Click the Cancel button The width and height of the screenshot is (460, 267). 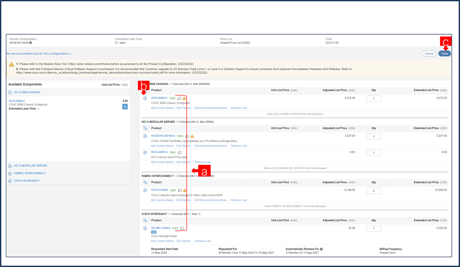(x=429, y=54)
